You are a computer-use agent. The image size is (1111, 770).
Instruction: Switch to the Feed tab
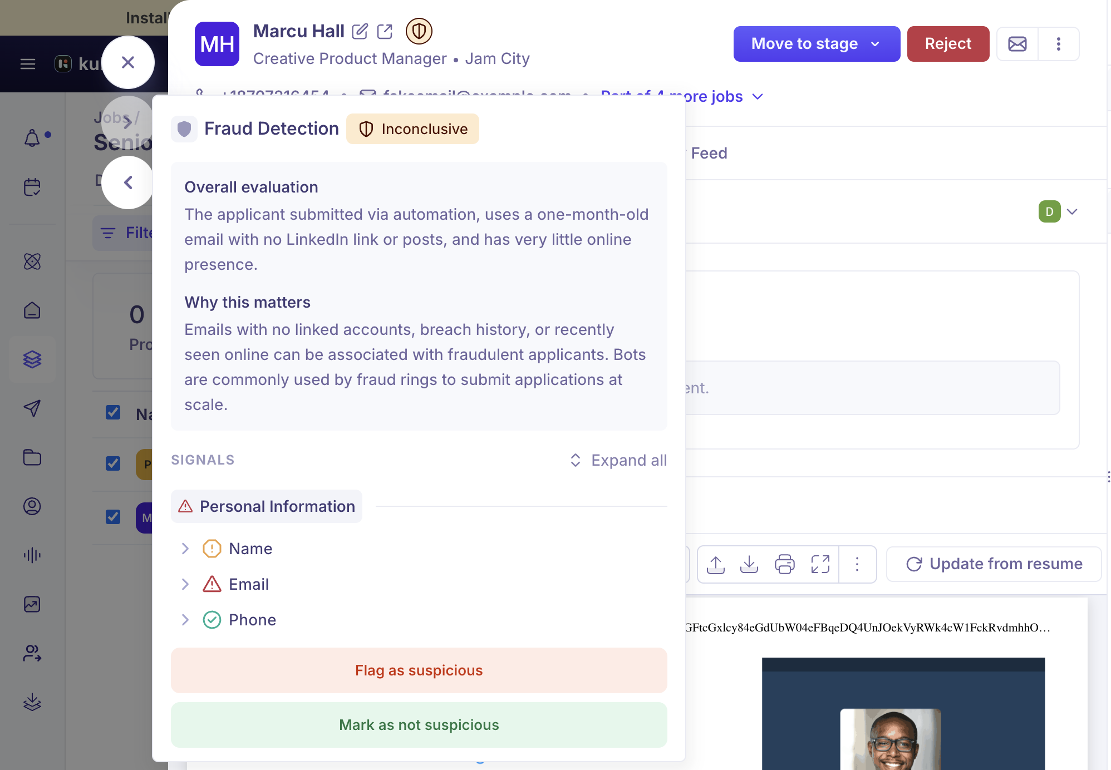(709, 153)
